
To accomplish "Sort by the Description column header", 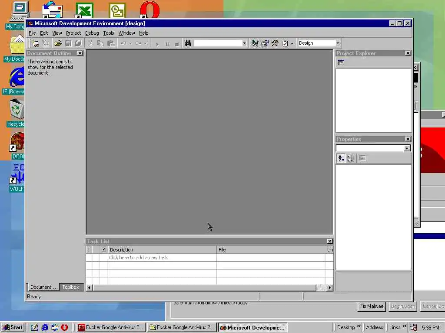I will click(x=162, y=250).
